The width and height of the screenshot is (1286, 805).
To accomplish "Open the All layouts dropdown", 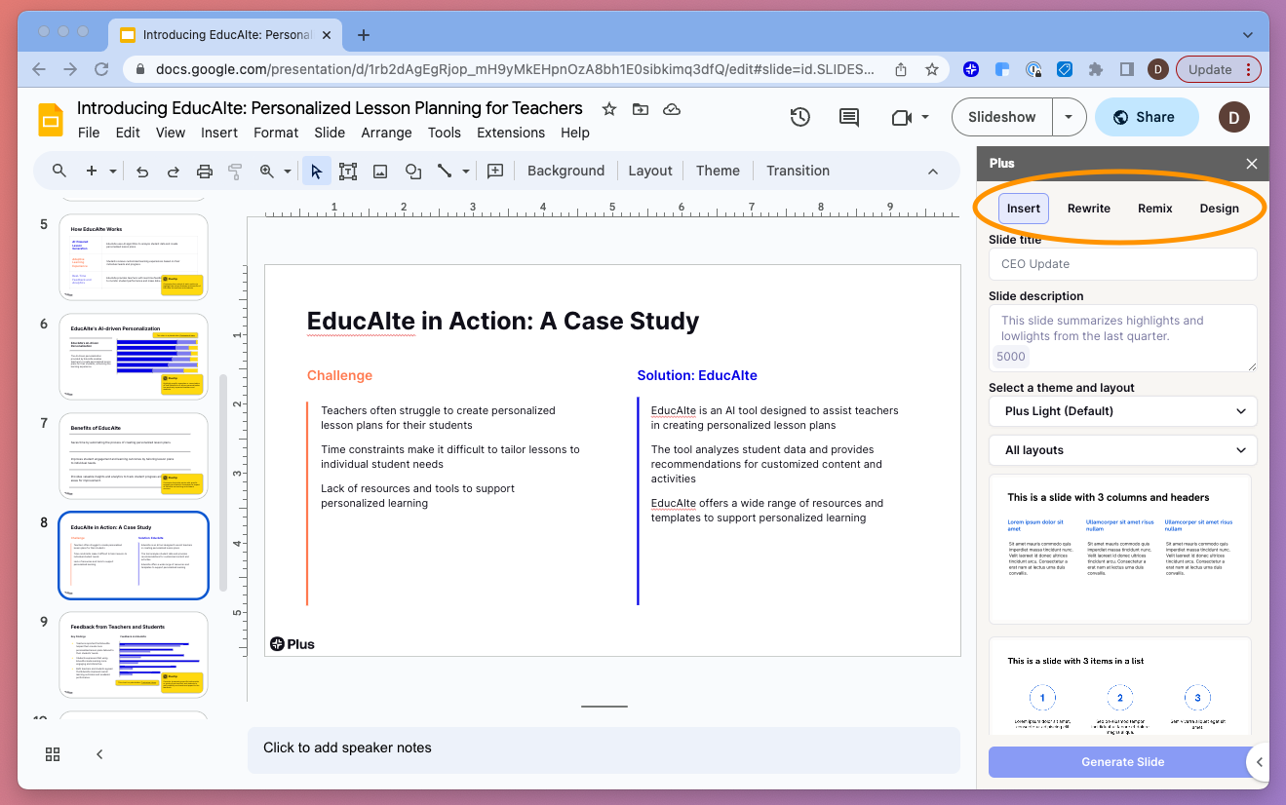I will (x=1122, y=450).
